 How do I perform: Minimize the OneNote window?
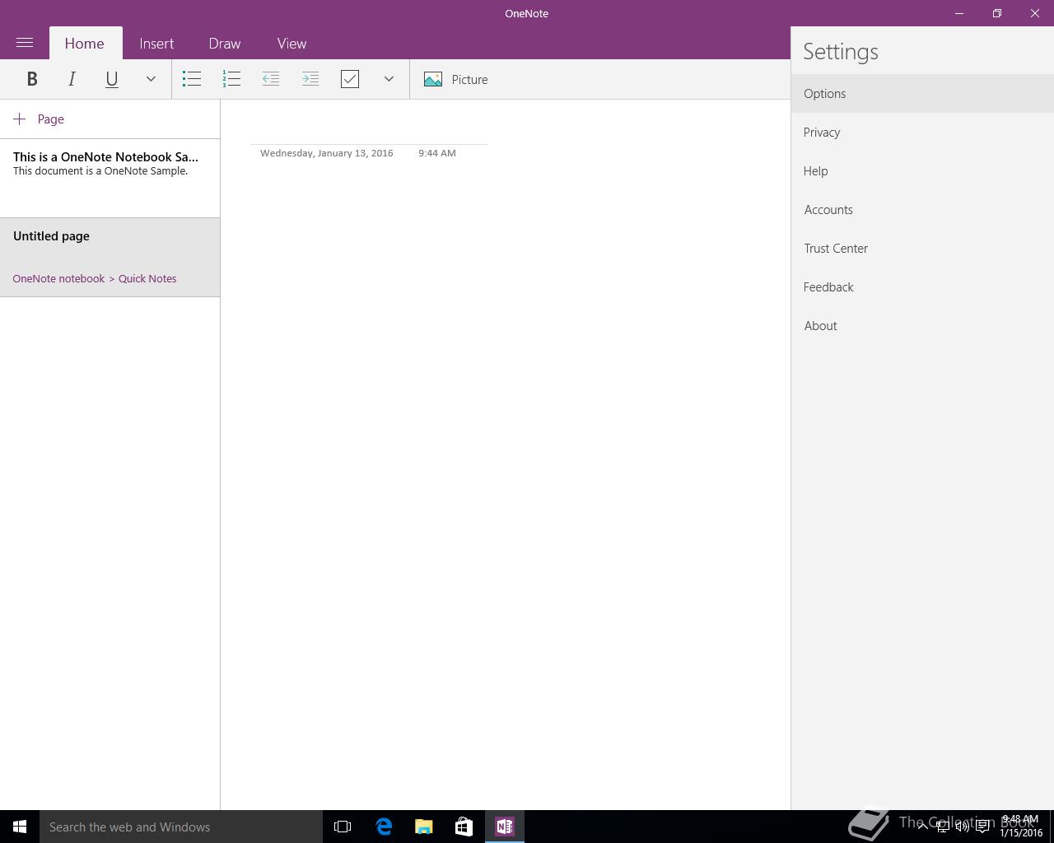point(959,13)
